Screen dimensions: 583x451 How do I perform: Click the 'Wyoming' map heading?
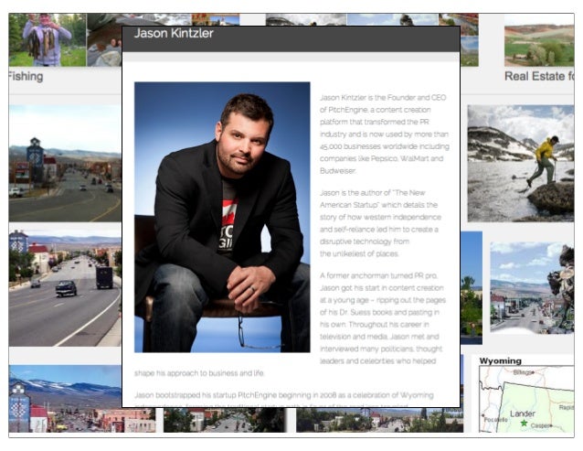(x=500, y=360)
